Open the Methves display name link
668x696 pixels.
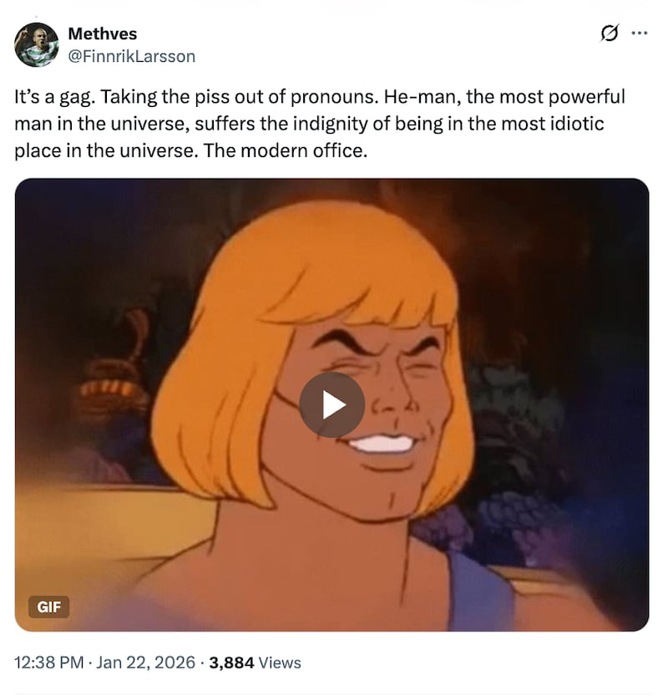(102, 33)
